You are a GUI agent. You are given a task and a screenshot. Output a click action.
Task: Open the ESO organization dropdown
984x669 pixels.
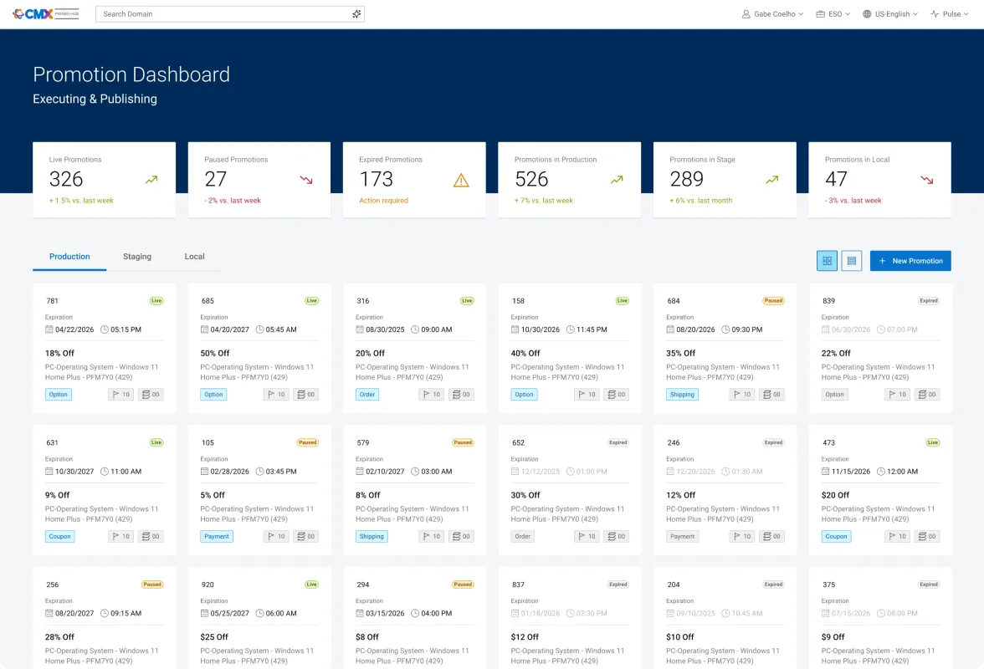(833, 13)
